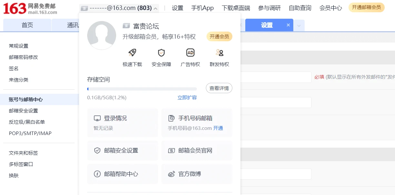Select 邮箱安全设置 in the left sidebar
395x195 pixels.
click(x=24, y=111)
